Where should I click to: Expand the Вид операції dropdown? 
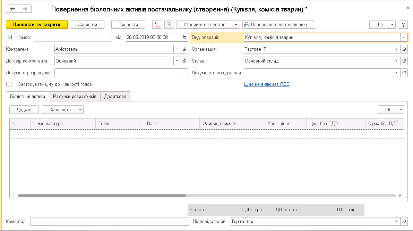tap(404, 37)
